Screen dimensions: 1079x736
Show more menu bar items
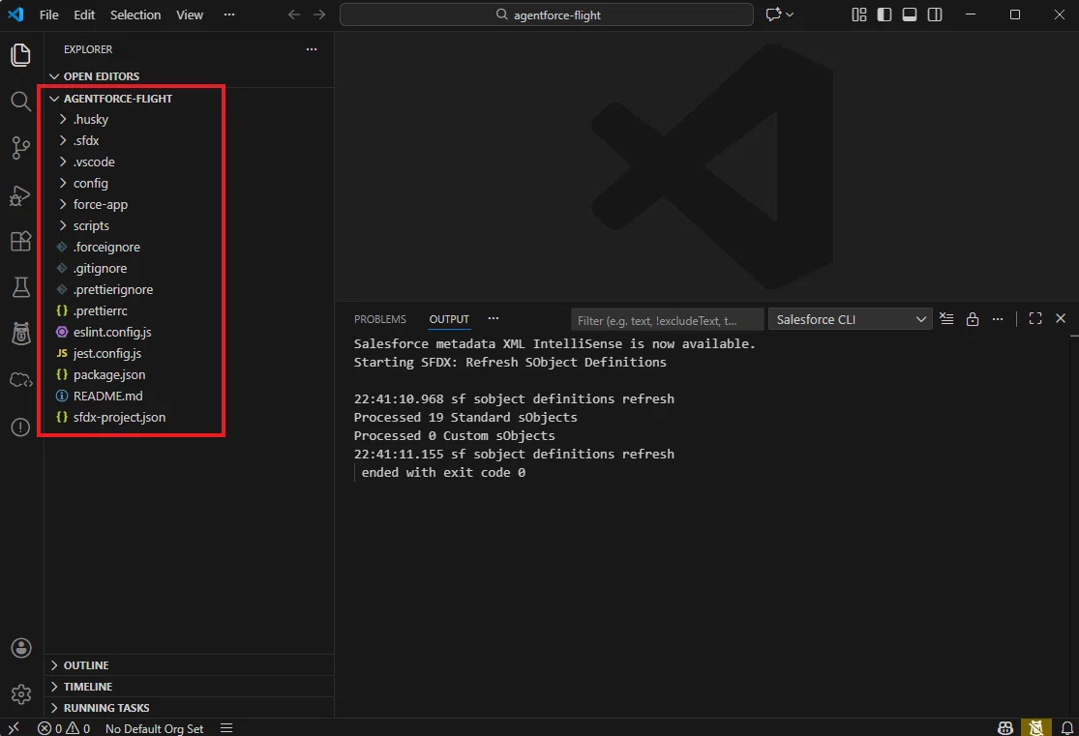[229, 15]
